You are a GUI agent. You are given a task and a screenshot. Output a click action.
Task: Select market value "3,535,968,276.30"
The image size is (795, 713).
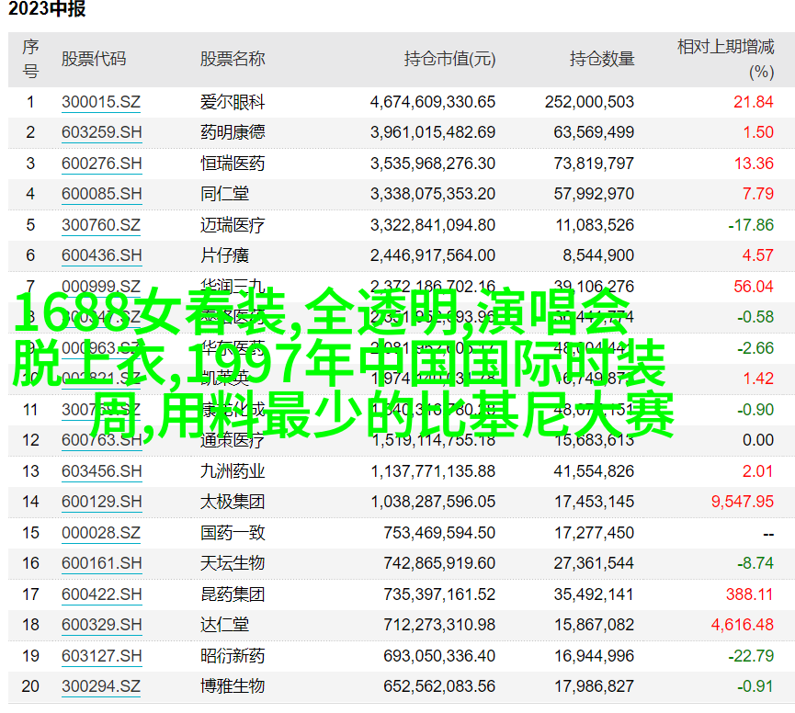(433, 164)
